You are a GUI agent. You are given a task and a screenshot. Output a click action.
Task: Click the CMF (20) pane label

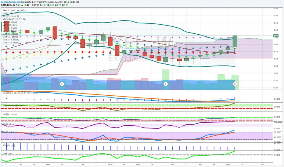click(x=7, y=153)
